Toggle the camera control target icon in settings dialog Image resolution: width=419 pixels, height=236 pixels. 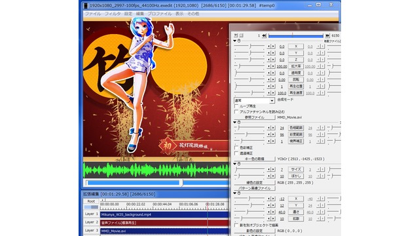click(236, 35)
